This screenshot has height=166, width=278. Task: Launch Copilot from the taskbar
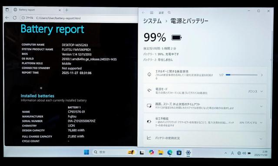click(x=151, y=153)
